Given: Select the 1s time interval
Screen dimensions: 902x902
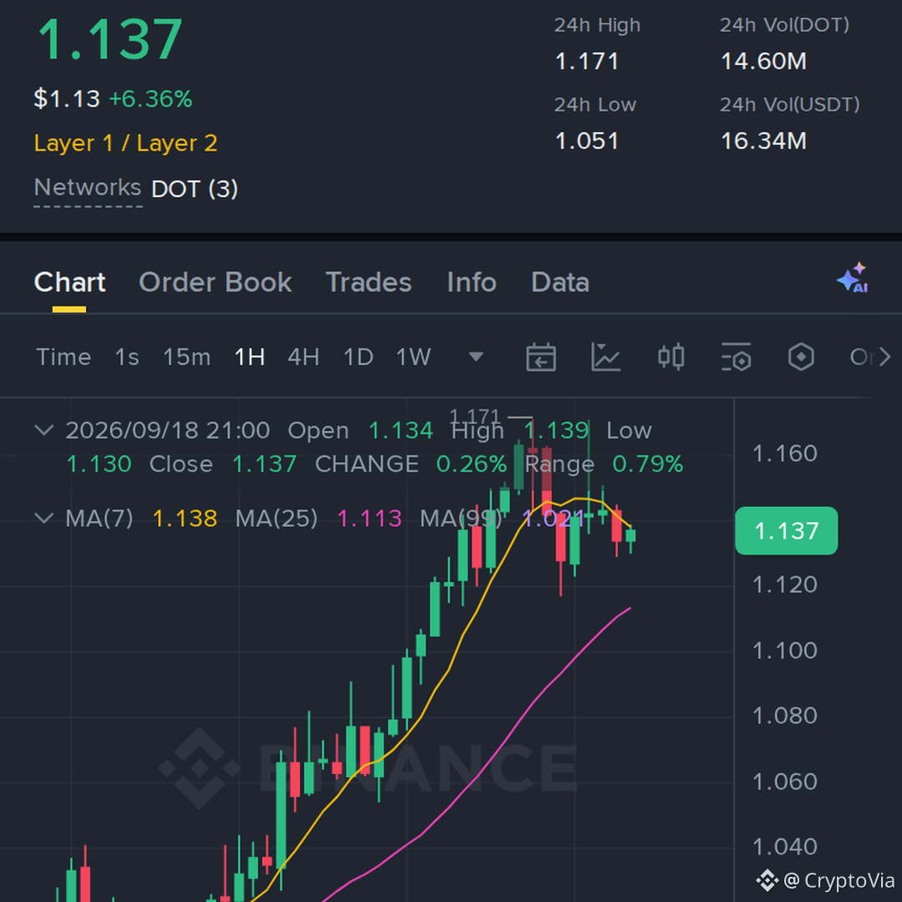Looking at the screenshot, I should (x=127, y=357).
